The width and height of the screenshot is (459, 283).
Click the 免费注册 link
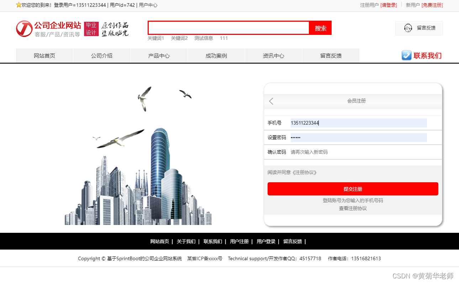click(432, 5)
